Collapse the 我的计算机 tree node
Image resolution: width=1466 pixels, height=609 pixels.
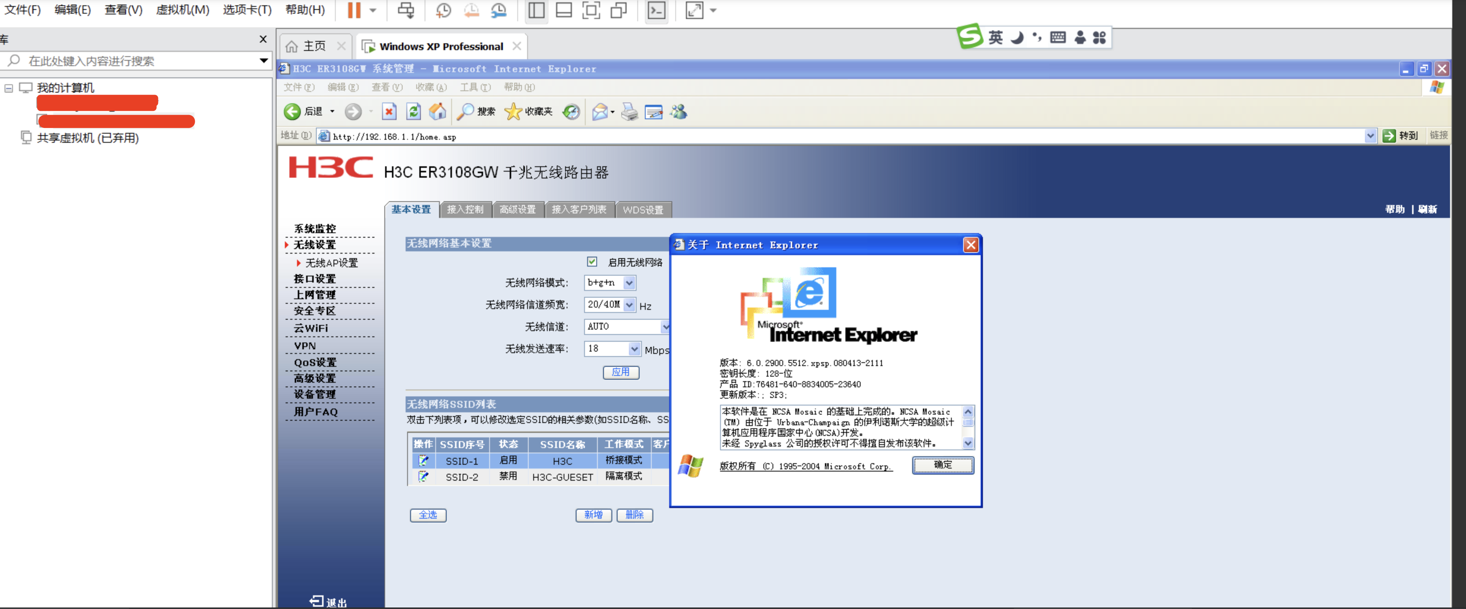(x=8, y=88)
